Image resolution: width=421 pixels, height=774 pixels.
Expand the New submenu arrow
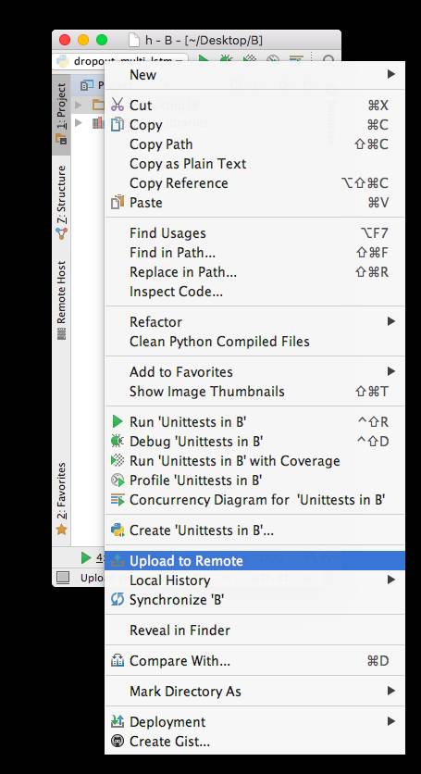tap(391, 74)
